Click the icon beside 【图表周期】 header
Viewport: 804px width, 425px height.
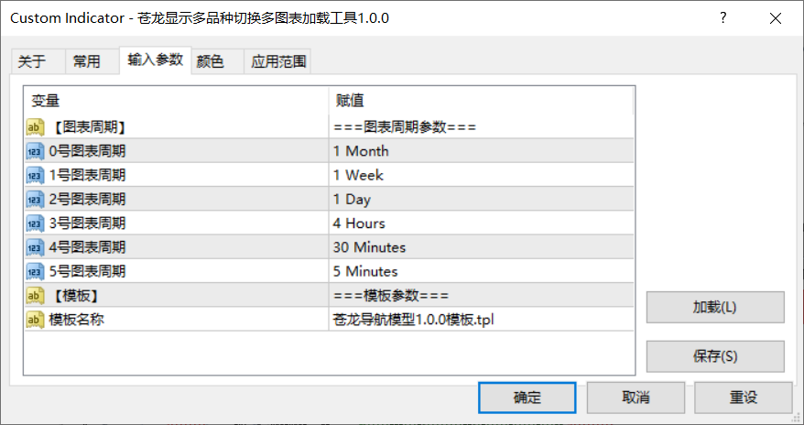[35, 127]
